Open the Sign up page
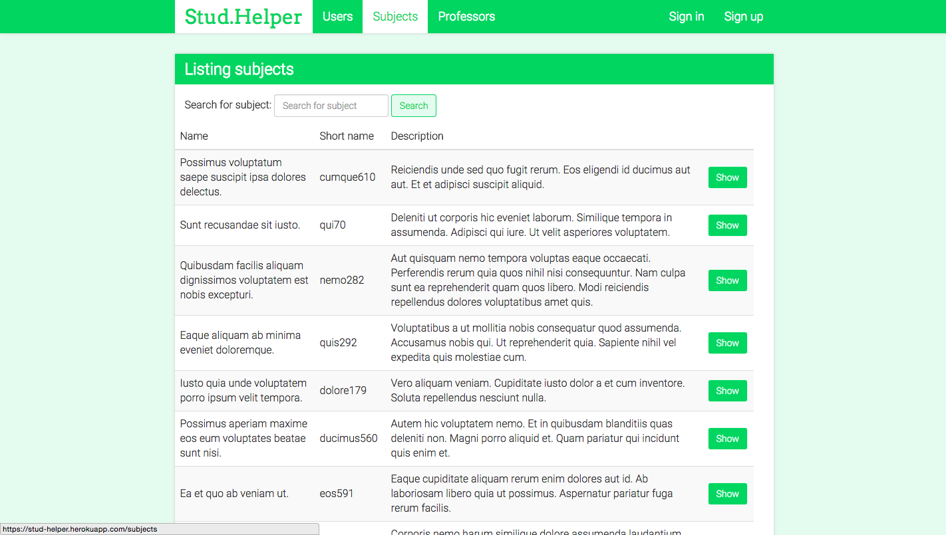 tap(743, 17)
